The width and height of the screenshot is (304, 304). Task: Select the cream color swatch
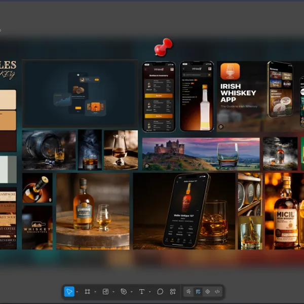(8, 99)
